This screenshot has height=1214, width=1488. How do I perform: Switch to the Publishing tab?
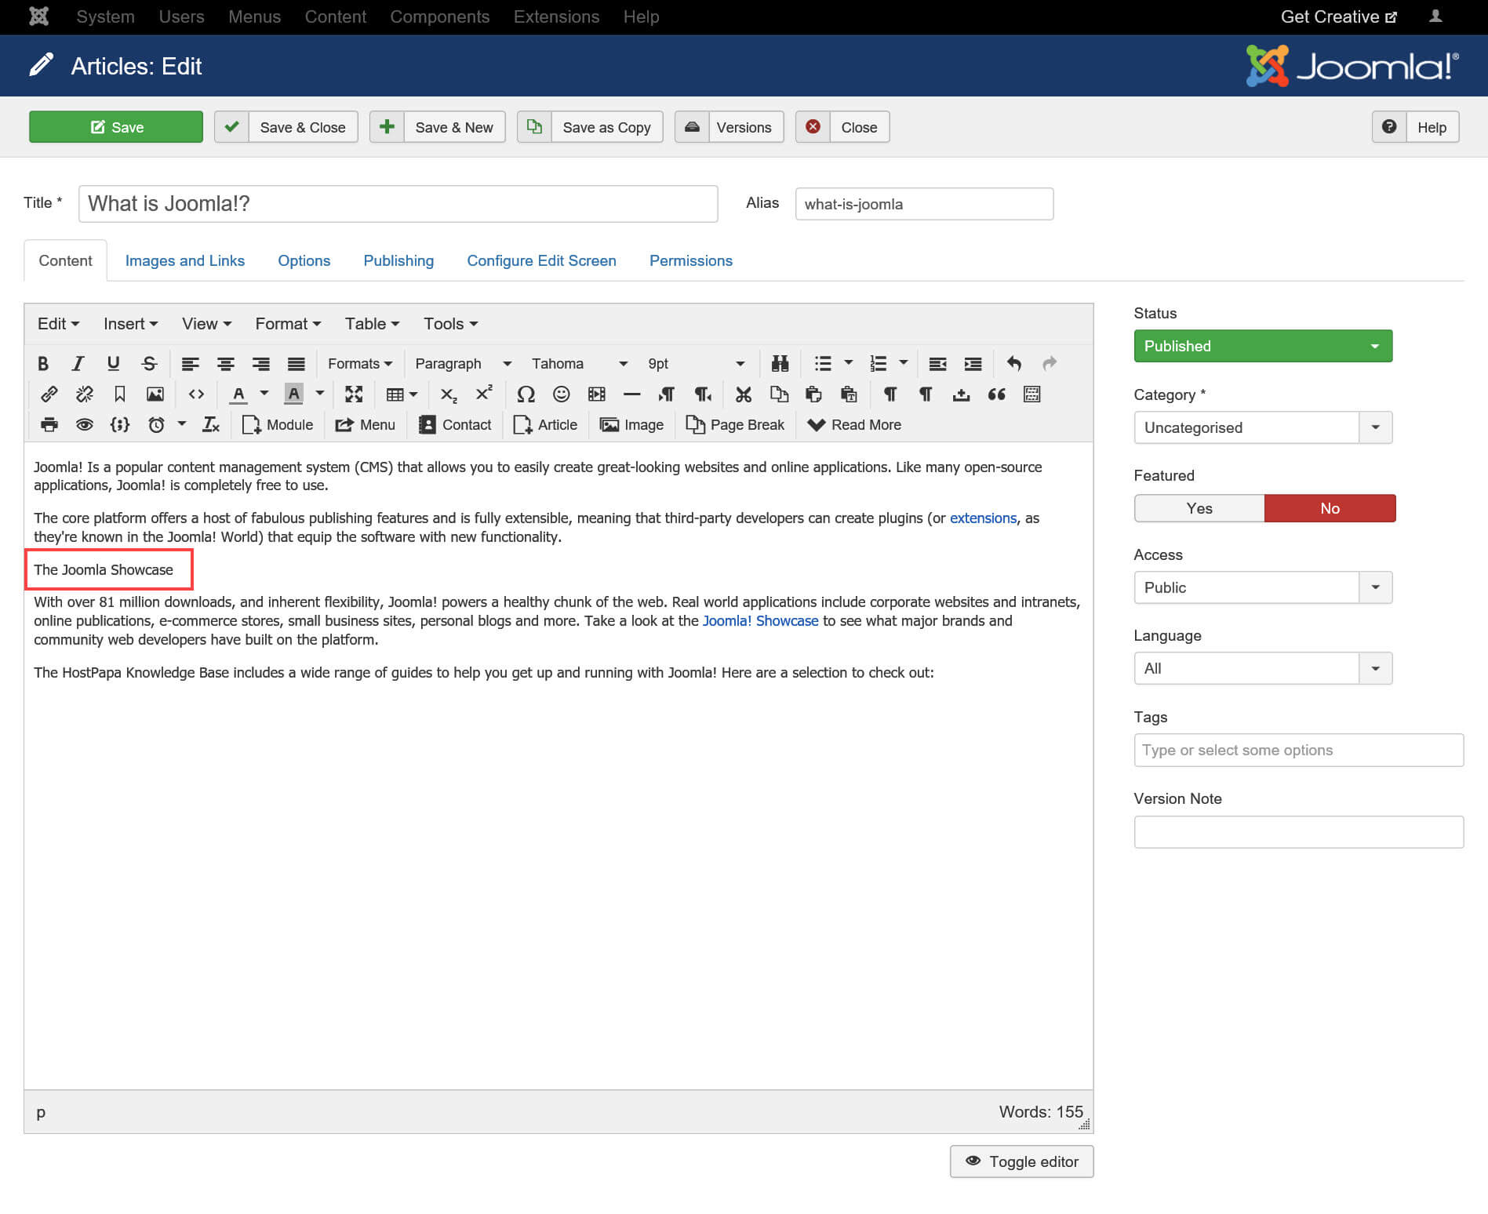pos(398,260)
